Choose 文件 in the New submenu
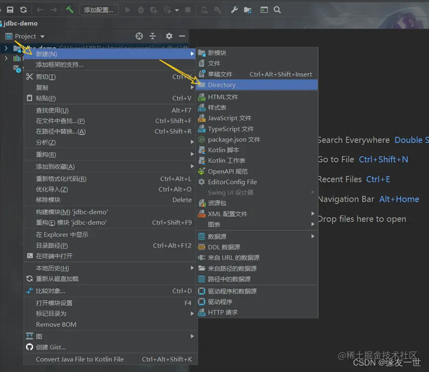Image resolution: width=429 pixels, height=372 pixels. [x=257, y=63]
